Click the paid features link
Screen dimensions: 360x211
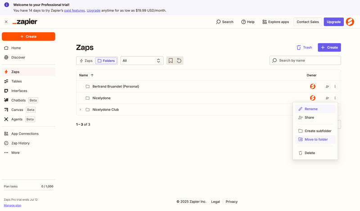74,10
